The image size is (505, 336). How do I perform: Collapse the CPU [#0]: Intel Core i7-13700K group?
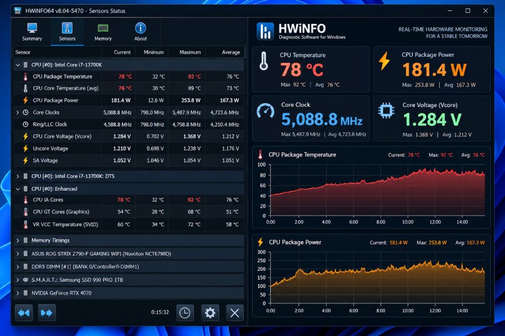tap(18, 65)
